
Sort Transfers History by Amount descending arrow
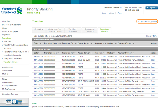(104, 53)
